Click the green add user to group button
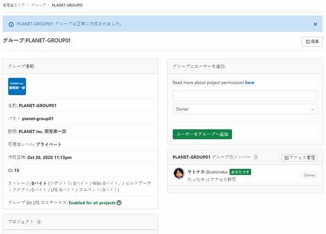This screenshot has height=234, width=326. tap(202, 134)
